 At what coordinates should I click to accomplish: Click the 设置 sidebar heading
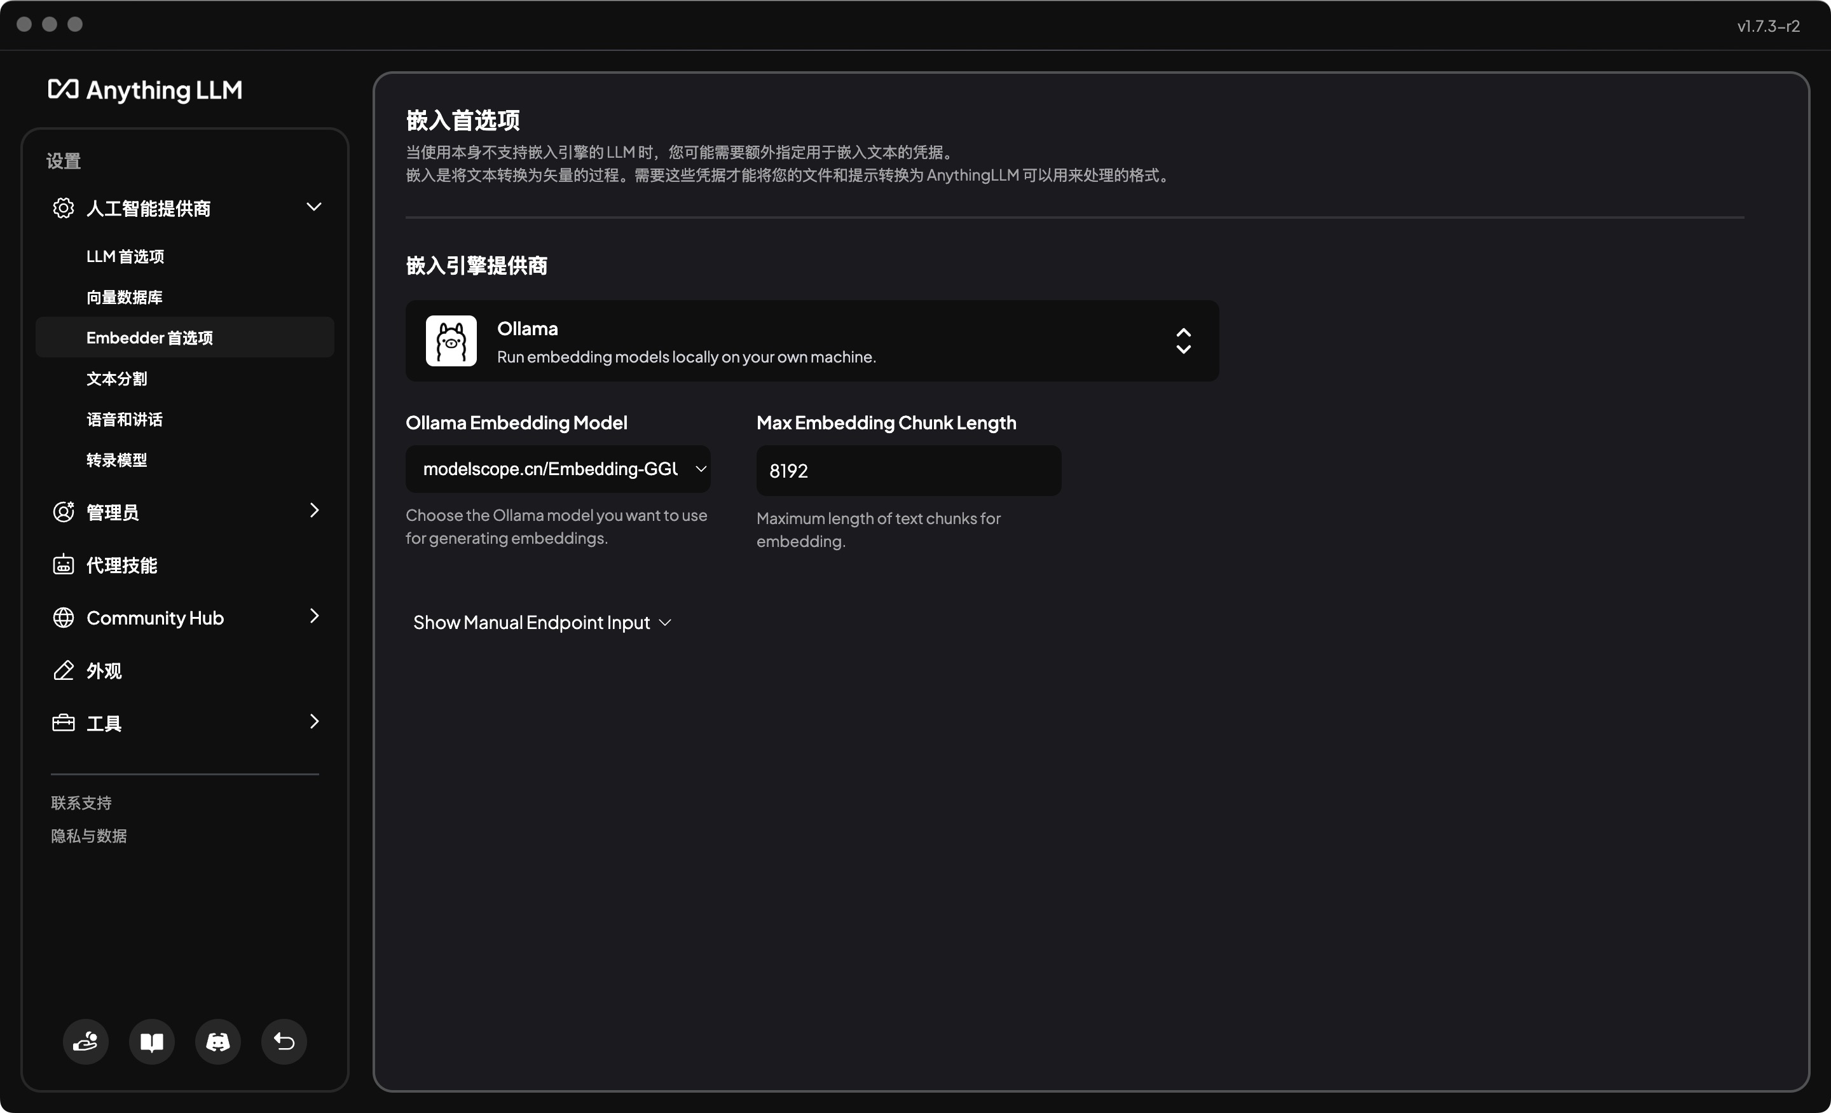(63, 162)
